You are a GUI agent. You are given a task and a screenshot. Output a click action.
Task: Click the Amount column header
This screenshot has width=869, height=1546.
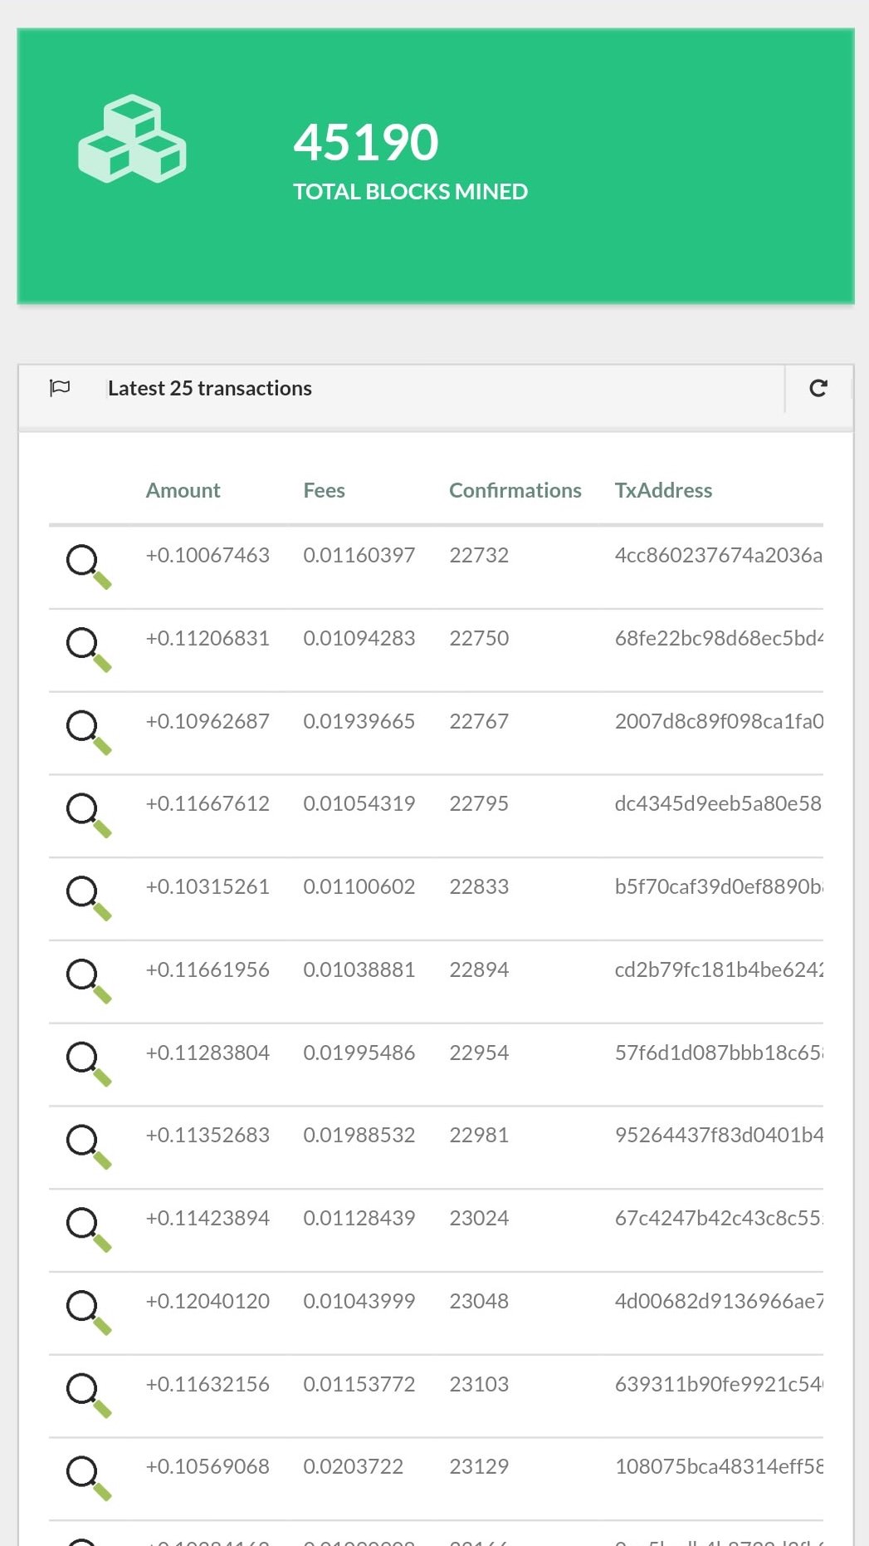pyautogui.click(x=183, y=490)
